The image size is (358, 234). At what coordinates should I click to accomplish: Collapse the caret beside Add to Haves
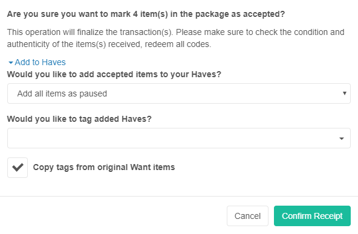(x=10, y=63)
